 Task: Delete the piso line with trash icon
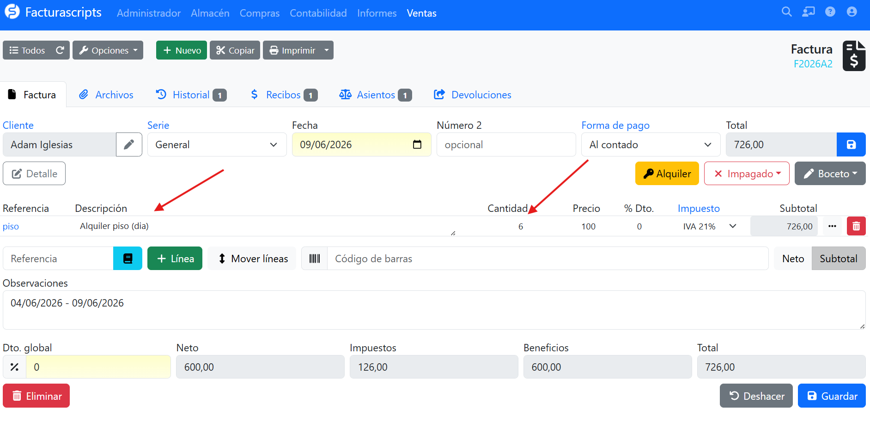[856, 226]
